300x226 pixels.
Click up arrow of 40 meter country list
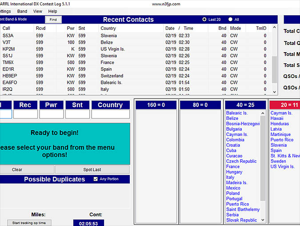click(263, 113)
